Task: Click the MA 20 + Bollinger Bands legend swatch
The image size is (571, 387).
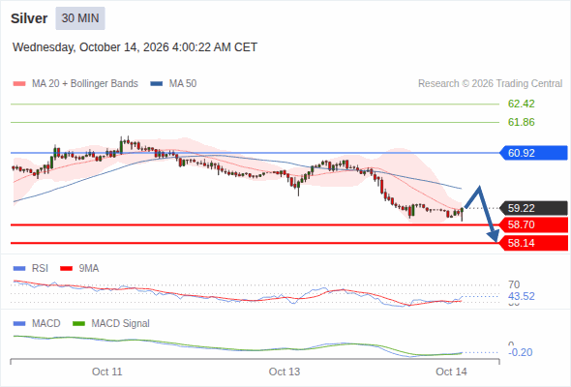Action: (x=19, y=84)
